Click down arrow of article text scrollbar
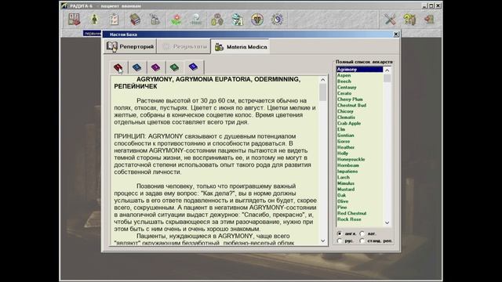This screenshot has height=282, width=502. pos(322,240)
